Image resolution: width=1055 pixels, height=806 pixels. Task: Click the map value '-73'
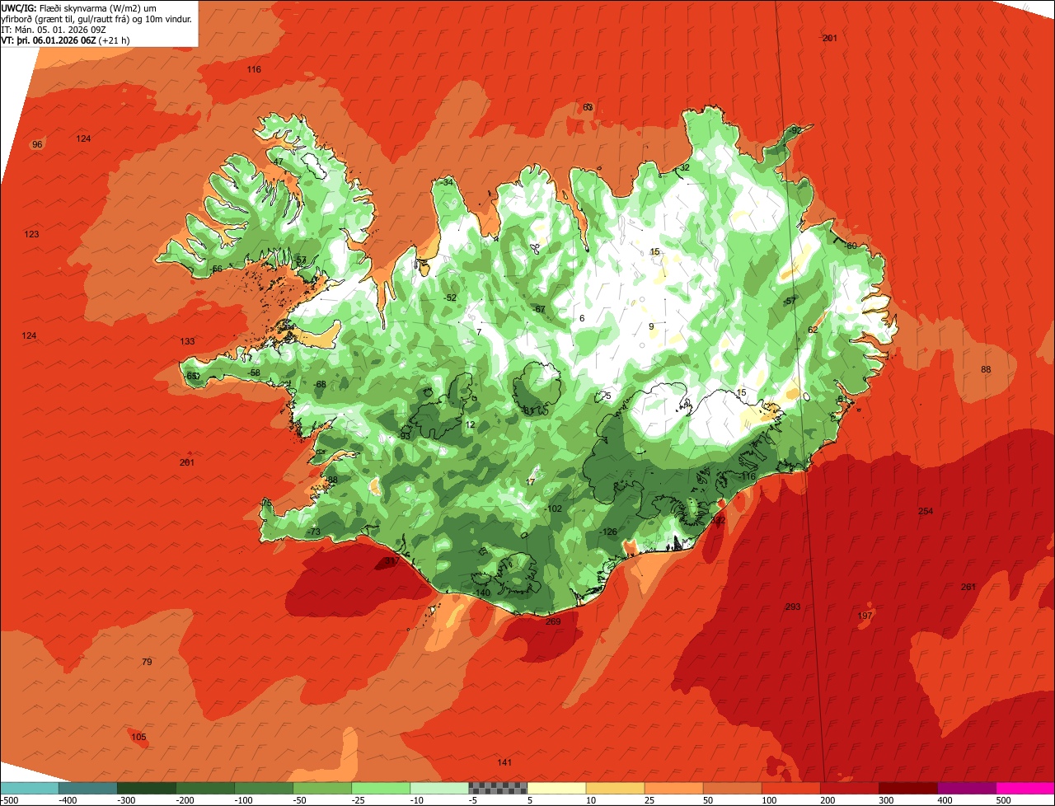pyautogui.click(x=313, y=533)
